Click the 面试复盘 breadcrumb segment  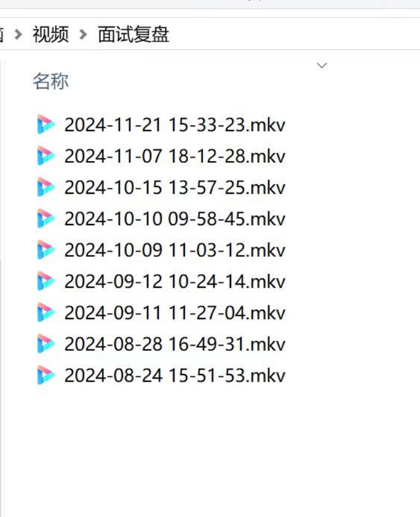(134, 34)
